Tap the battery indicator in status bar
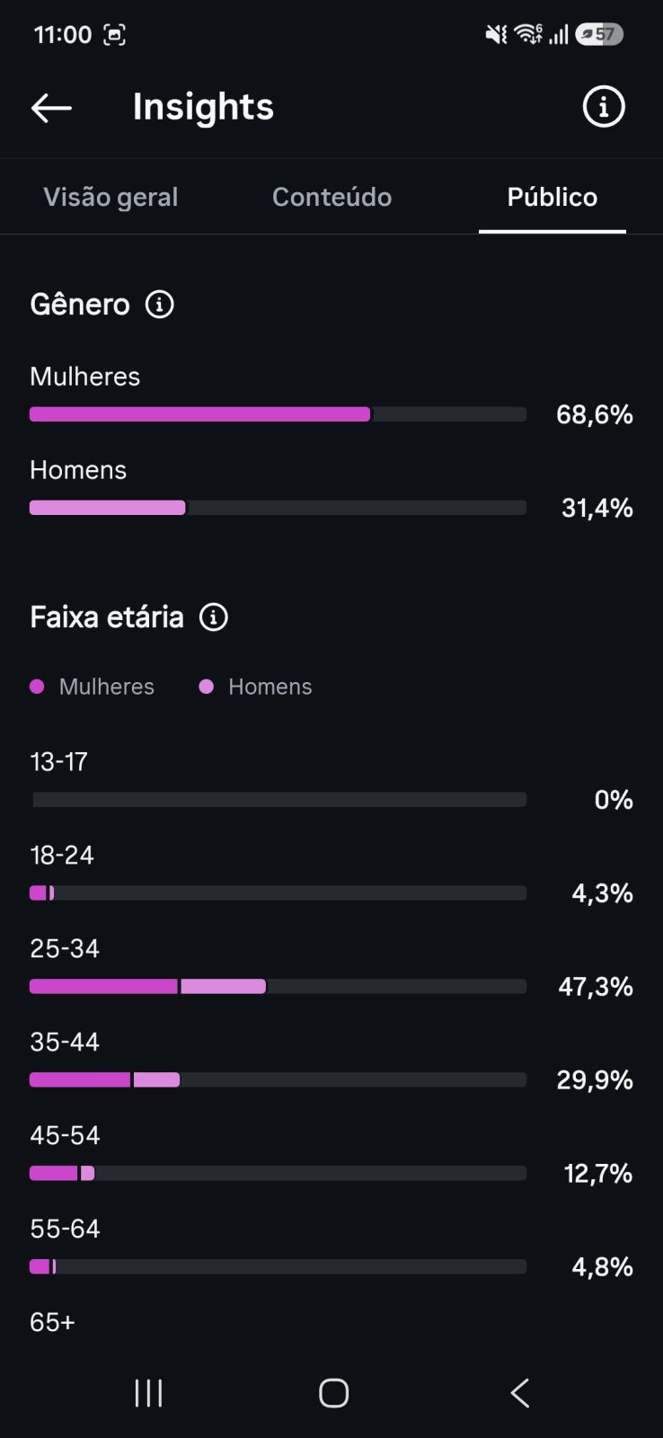663x1438 pixels. pos(600,34)
